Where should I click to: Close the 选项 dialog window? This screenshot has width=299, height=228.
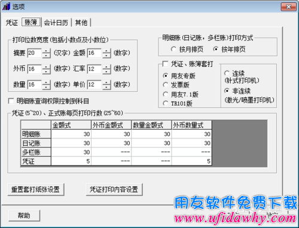point(288,7)
